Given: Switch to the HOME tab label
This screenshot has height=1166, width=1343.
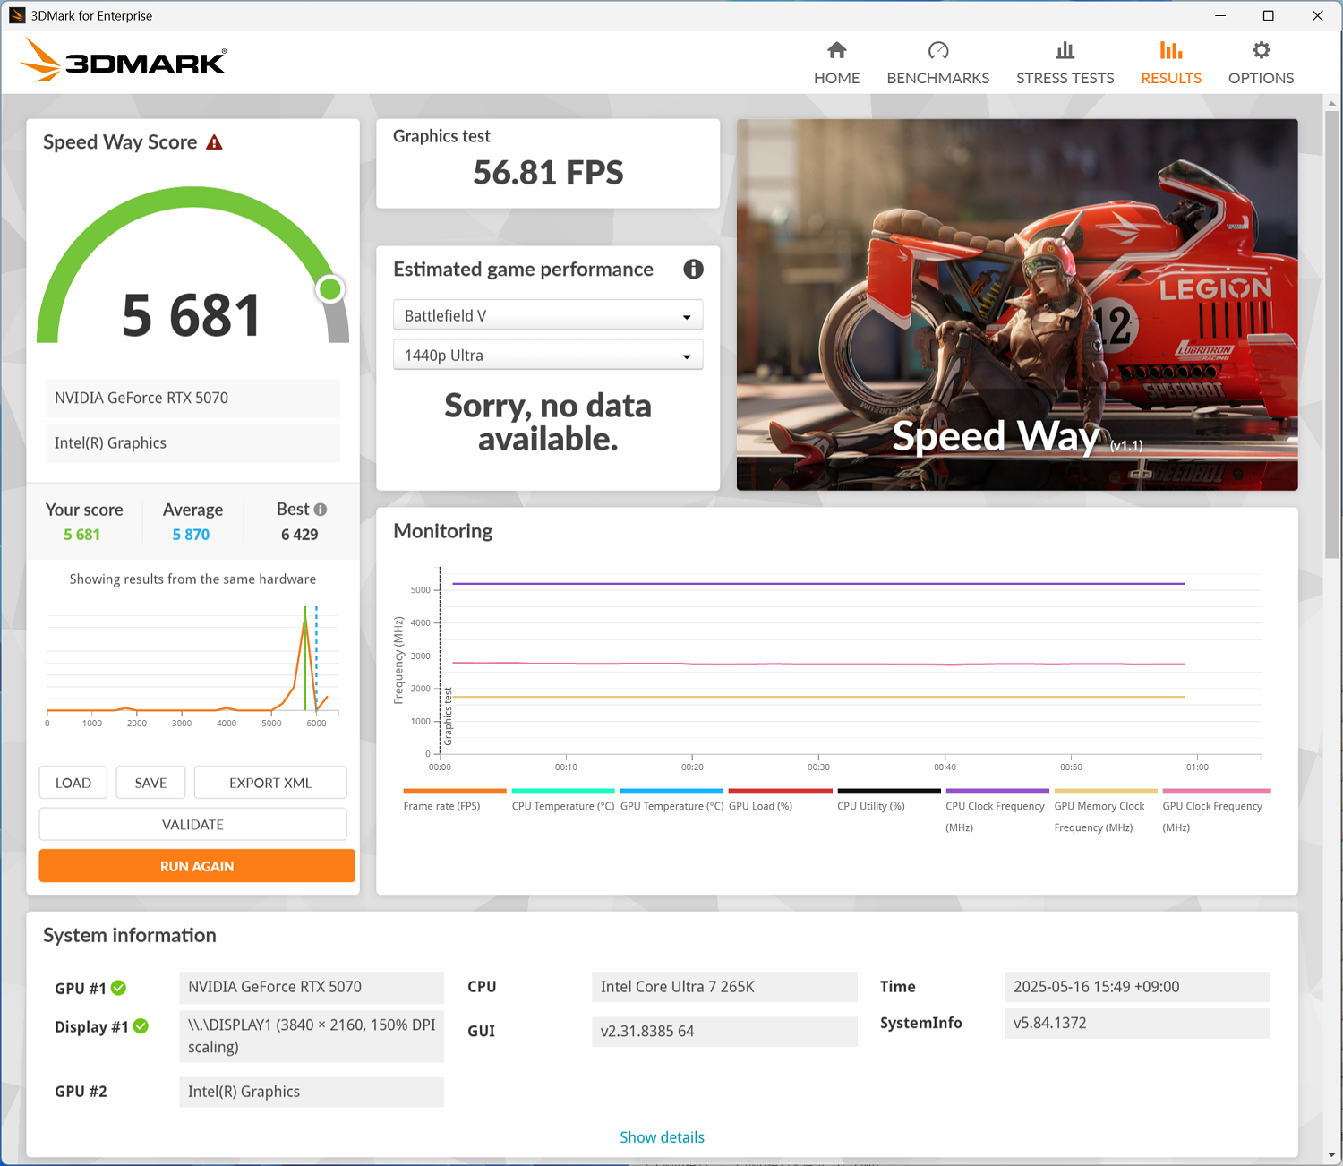Looking at the screenshot, I should pos(836,78).
